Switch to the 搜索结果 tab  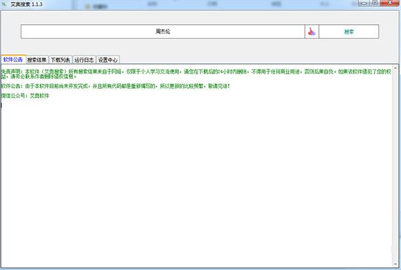click(x=37, y=60)
